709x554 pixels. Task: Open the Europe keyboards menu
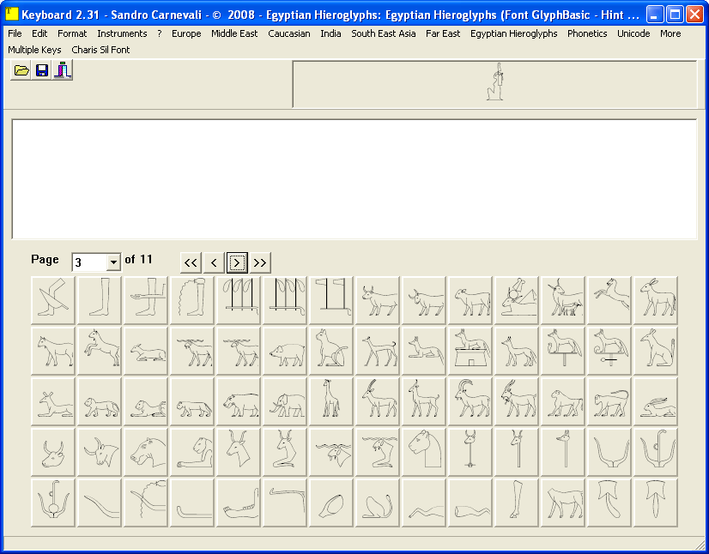tap(186, 33)
